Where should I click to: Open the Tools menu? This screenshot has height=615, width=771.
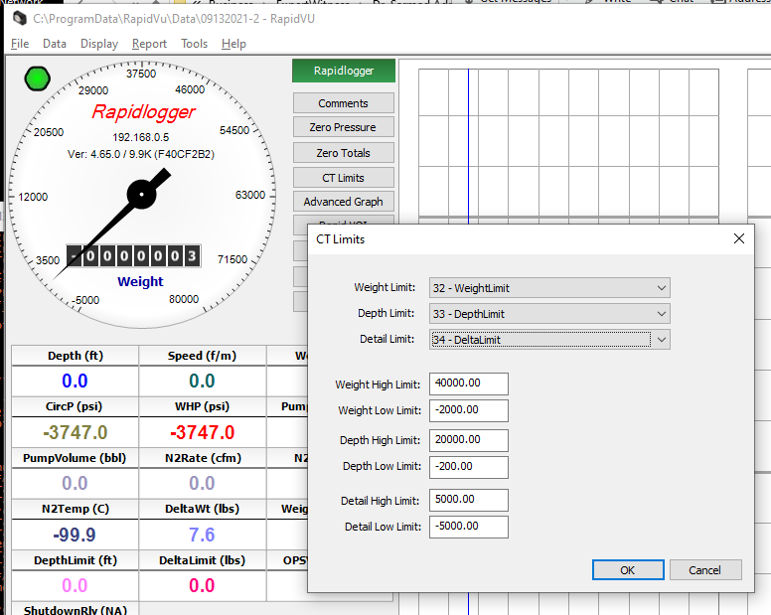pos(194,44)
